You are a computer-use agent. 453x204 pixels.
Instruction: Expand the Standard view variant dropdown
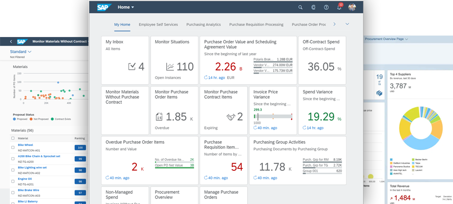point(29,52)
